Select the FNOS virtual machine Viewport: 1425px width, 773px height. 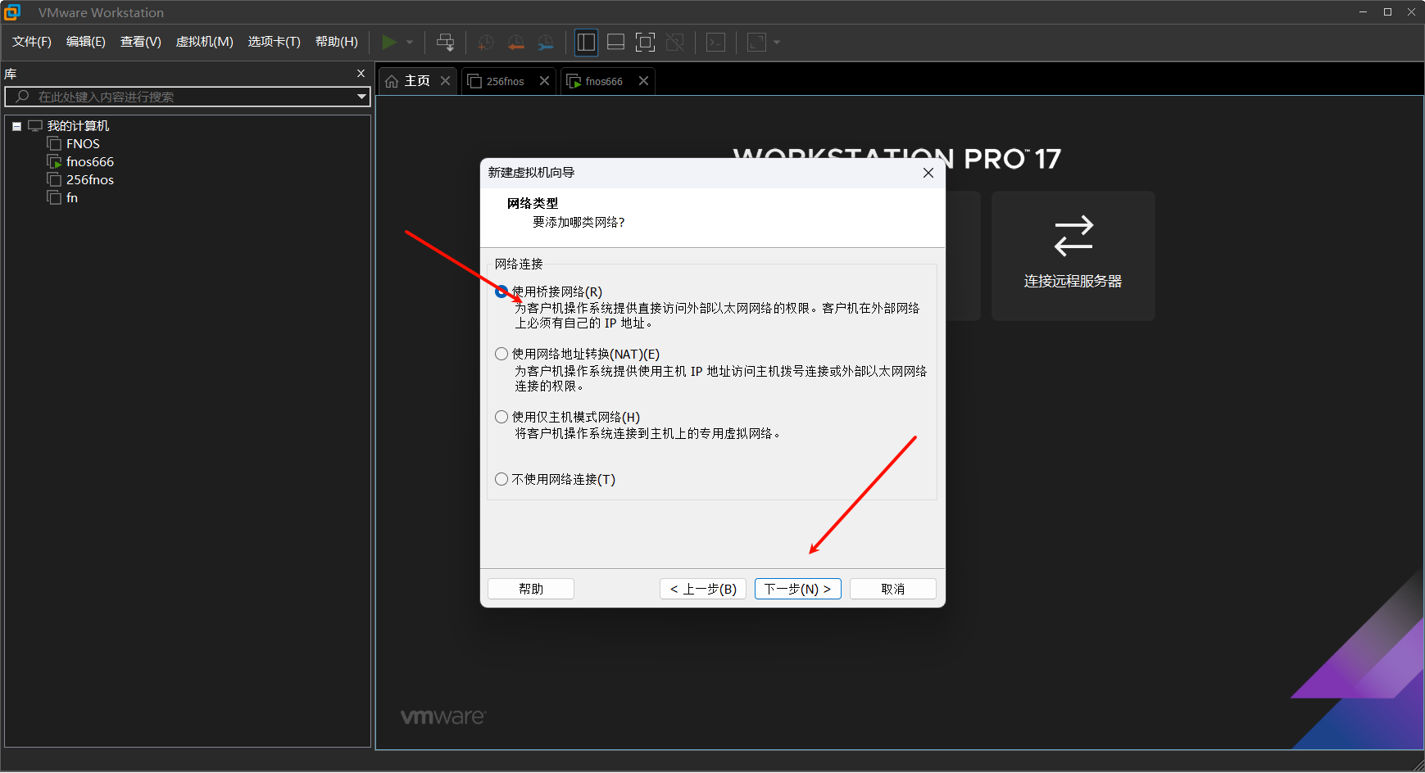point(83,143)
